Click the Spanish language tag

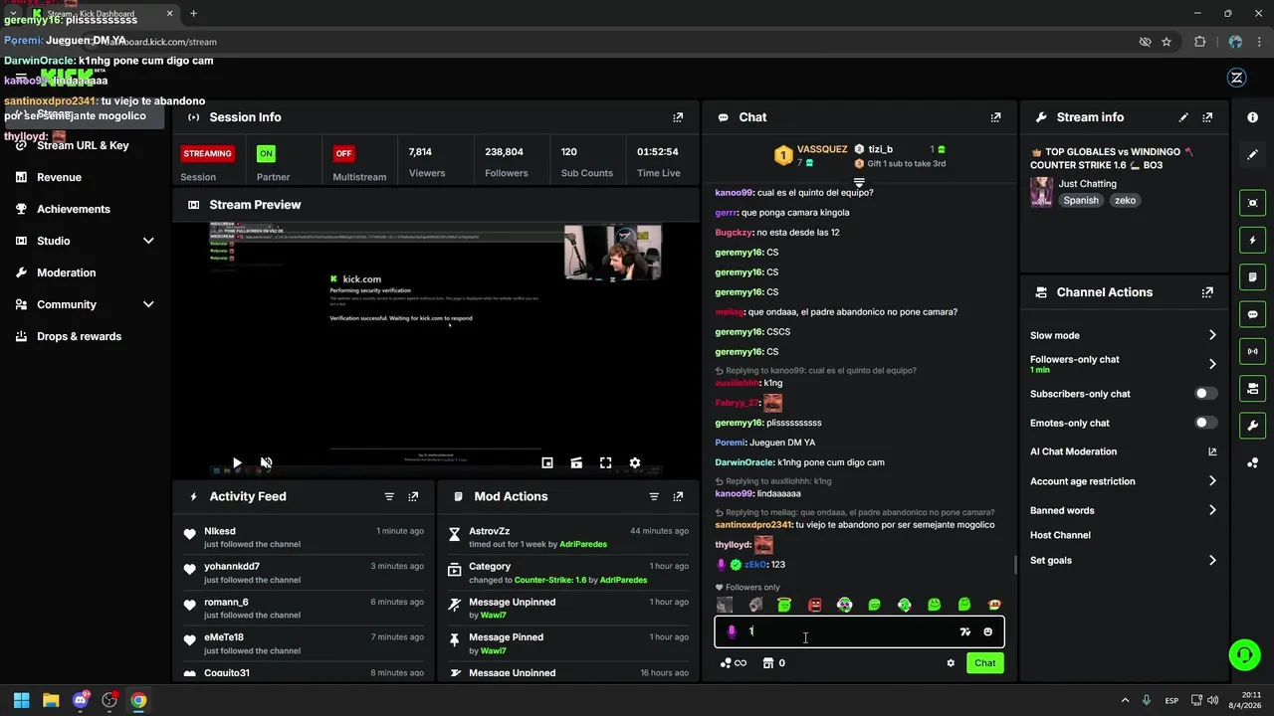click(x=1081, y=200)
